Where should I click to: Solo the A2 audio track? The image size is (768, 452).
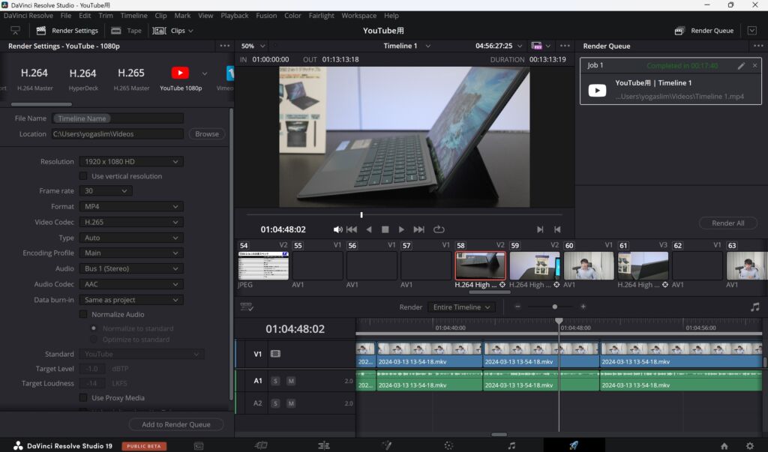(x=275, y=403)
